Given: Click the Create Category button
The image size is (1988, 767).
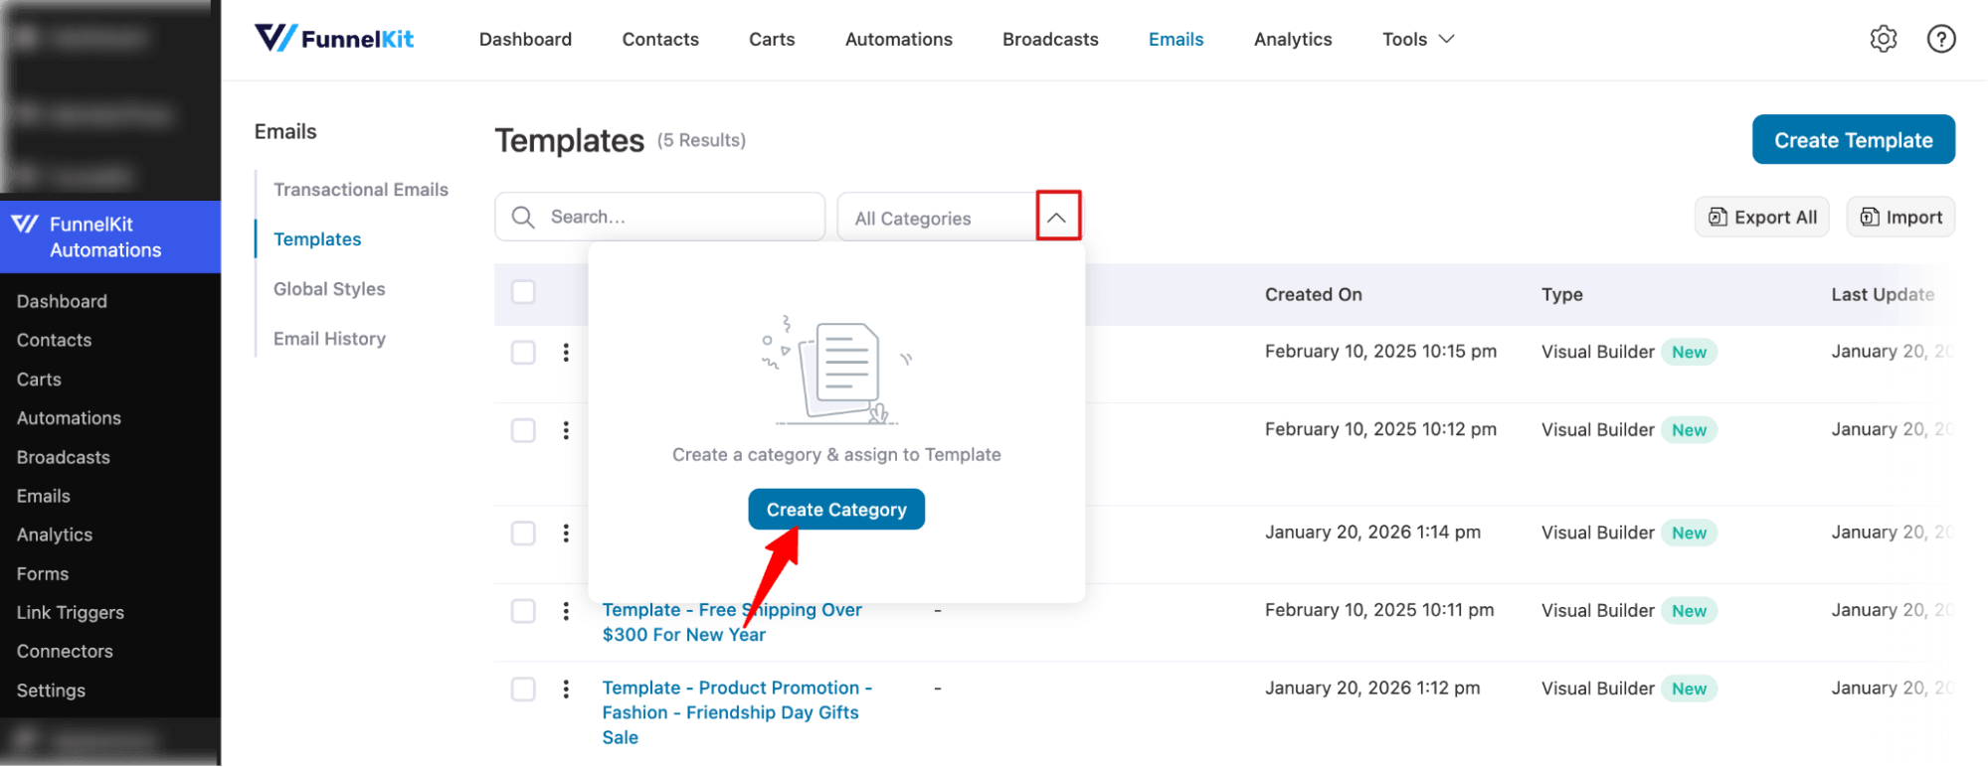Looking at the screenshot, I should [835, 509].
